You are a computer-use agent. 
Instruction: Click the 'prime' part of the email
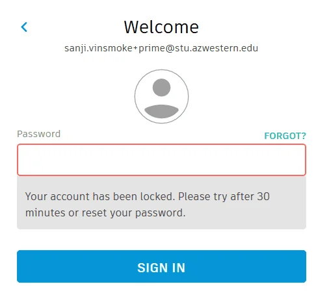pos(151,49)
